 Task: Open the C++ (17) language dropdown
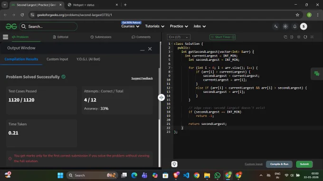click(179, 37)
